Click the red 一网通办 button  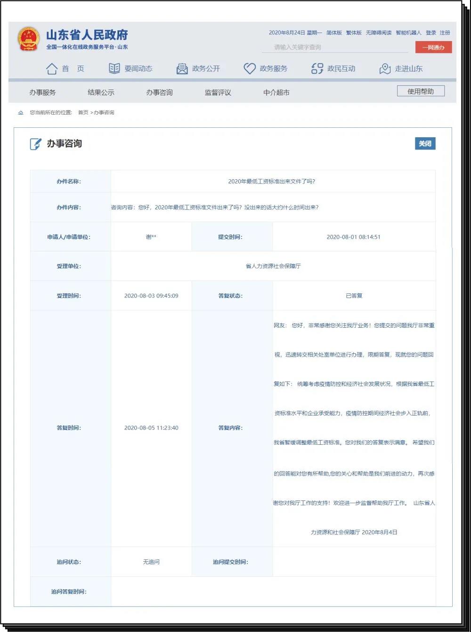pyautogui.click(x=433, y=47)
